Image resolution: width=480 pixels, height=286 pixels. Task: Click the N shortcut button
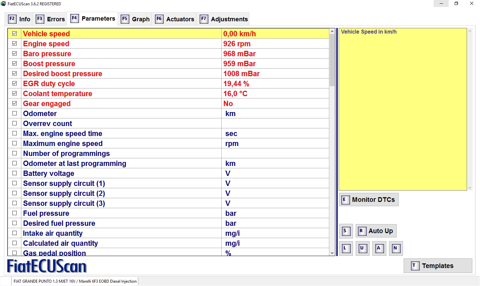pos(396,248)
